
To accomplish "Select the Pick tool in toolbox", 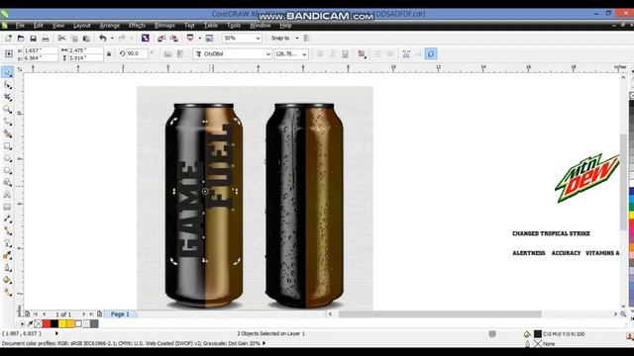I will 7,72.
